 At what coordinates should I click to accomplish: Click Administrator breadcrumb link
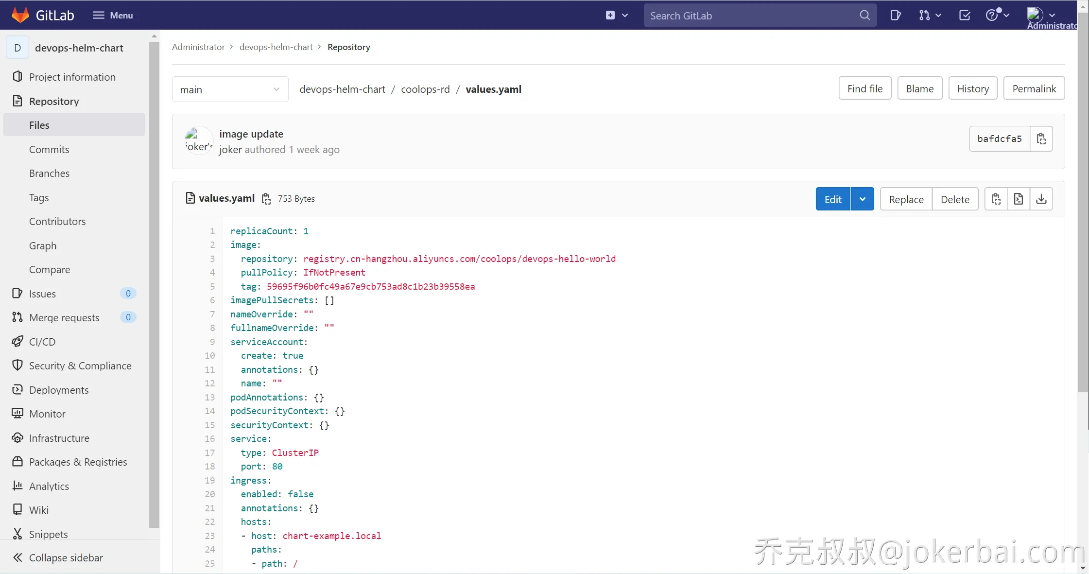(x=198, y=47)
